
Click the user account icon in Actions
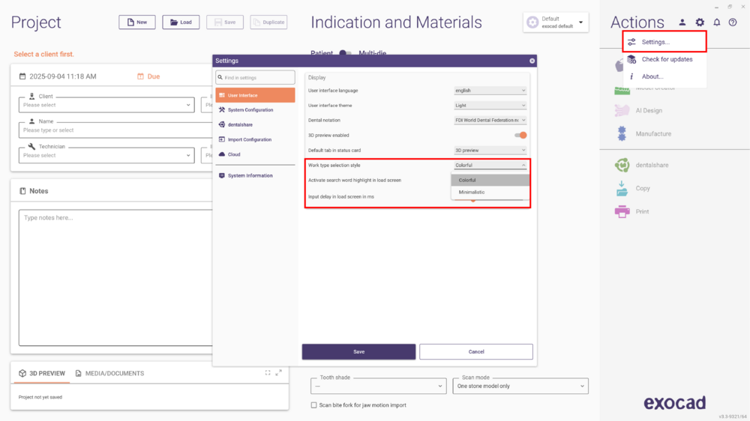682,22
